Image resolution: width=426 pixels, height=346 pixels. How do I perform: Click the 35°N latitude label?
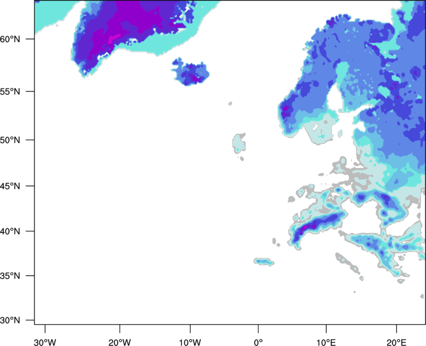[10, 276]
